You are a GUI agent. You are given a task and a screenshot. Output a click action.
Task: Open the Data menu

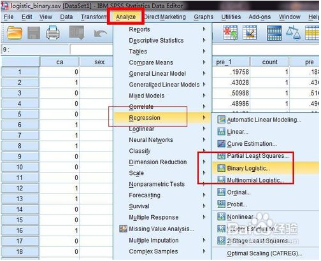pos(66,17)
